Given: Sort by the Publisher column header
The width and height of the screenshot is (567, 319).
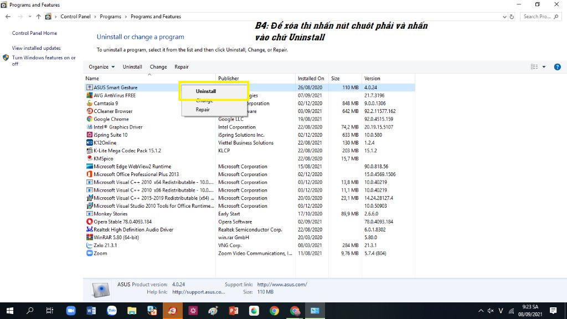Looking at the screenshot, I should point(255,79).
